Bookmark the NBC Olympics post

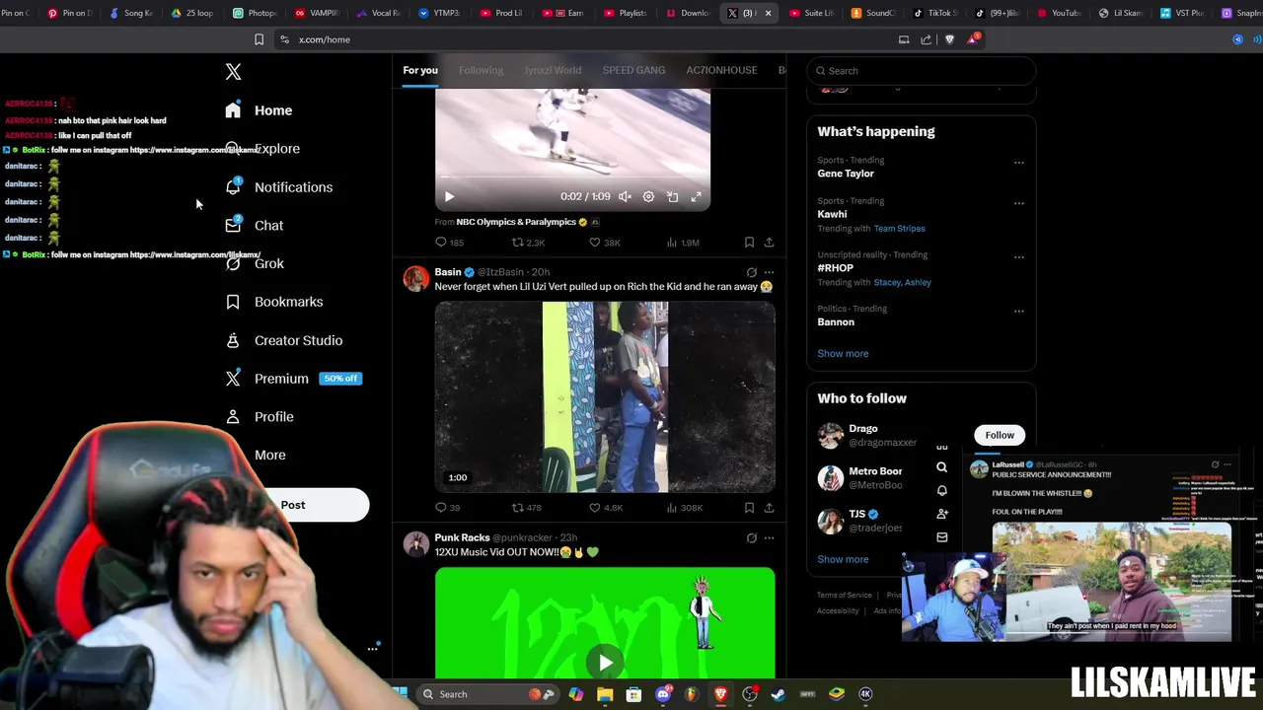tap(749, 243)
